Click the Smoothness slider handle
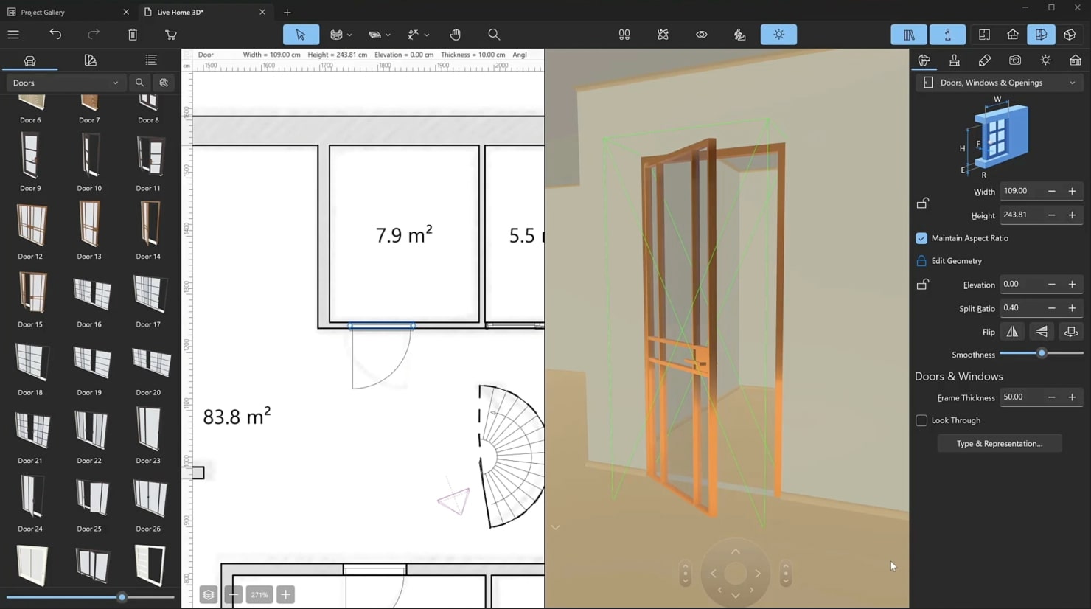 (1042, 354)
